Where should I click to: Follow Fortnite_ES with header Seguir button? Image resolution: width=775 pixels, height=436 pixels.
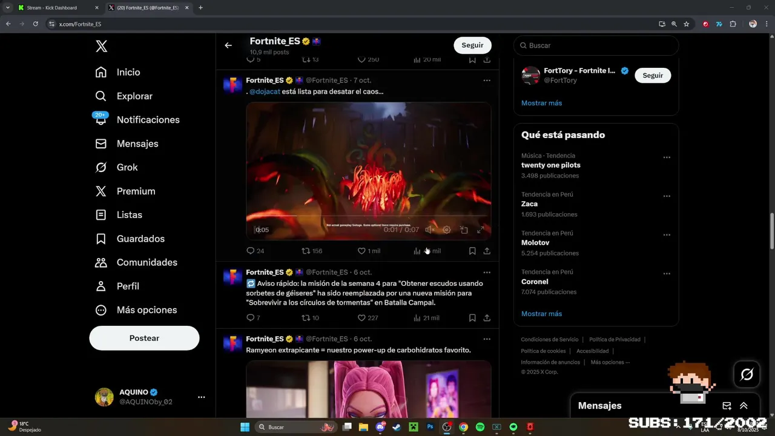(x=472, y=45)
